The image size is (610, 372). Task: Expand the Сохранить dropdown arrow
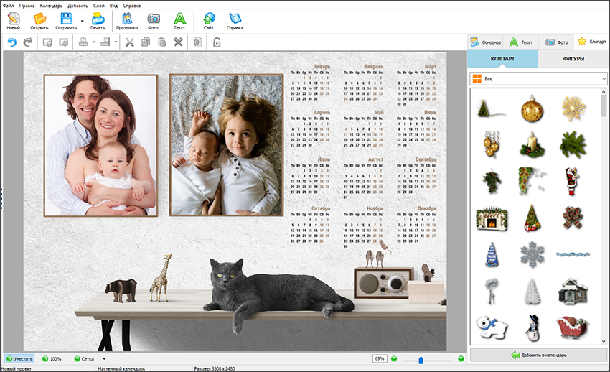82,21
